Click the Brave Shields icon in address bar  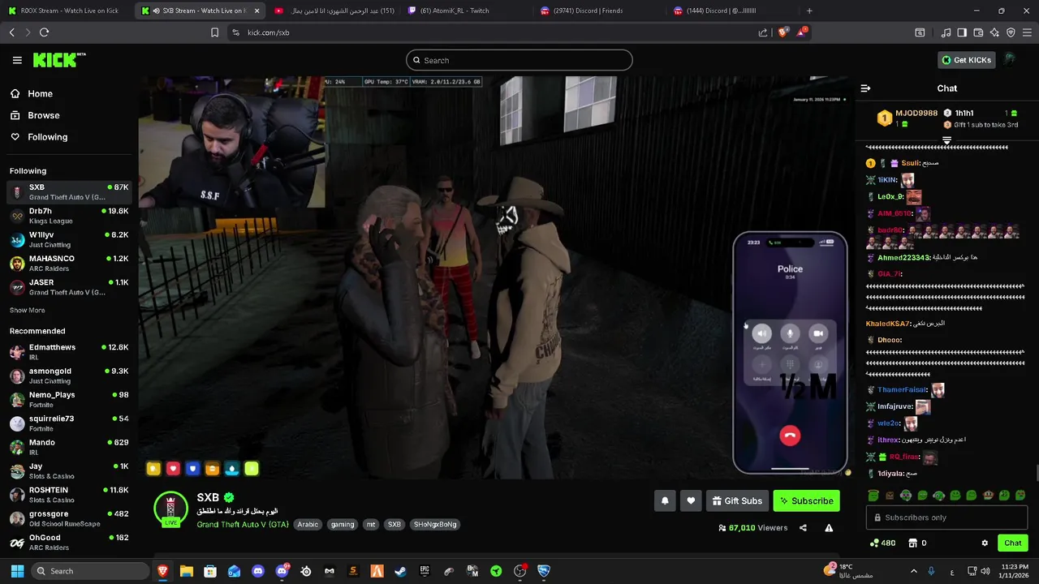coord(782,32)
